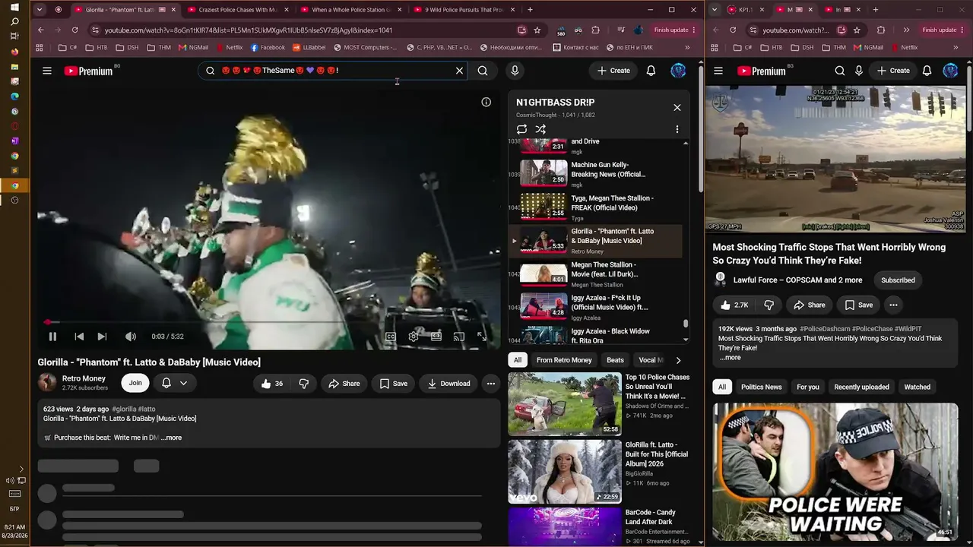
Task: Save the Glorilla video to a playlist
Action: click(394, 384)
